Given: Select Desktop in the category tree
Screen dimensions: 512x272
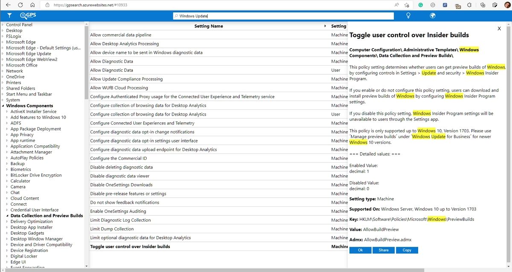Looking at the screenshot, I should [14, 31].
